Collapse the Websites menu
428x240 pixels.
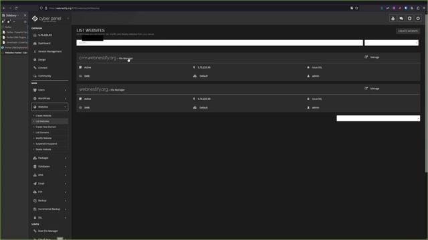[49, 107]
